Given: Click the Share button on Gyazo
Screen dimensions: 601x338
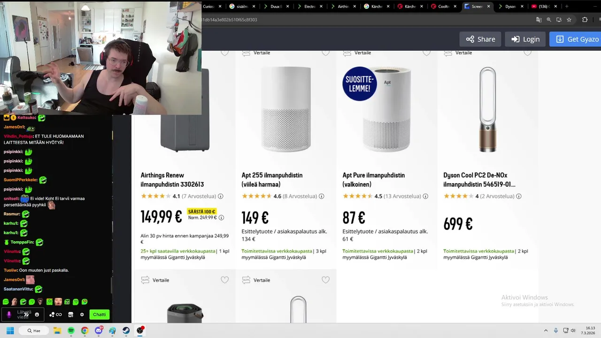Looking at the screenshot, I should point(480,39).
